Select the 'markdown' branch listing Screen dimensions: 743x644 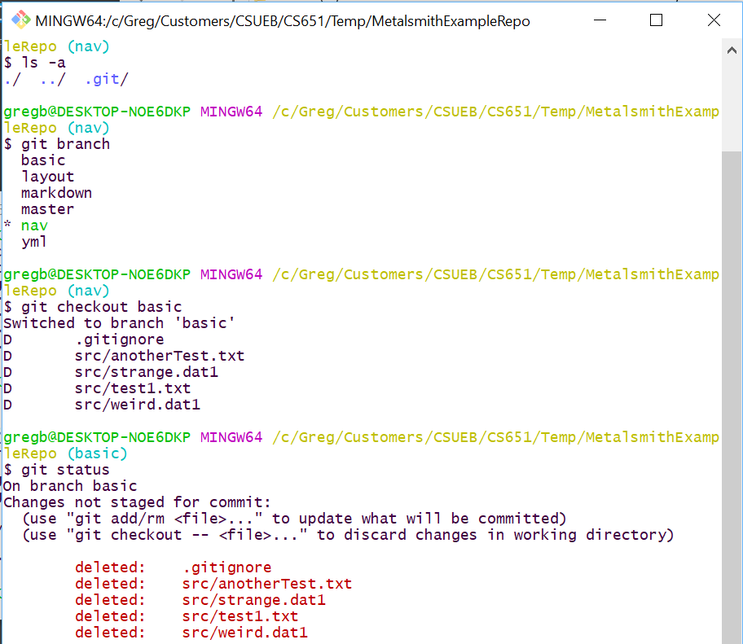[x=56, y=192]
